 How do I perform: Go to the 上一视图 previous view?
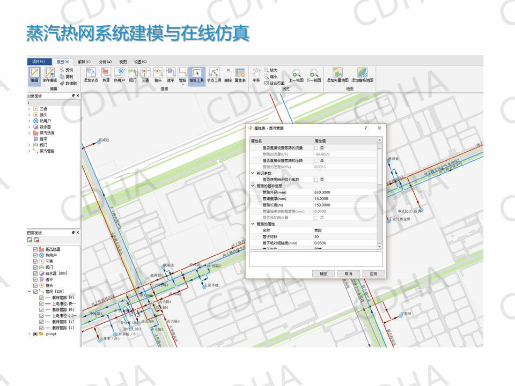296,75
